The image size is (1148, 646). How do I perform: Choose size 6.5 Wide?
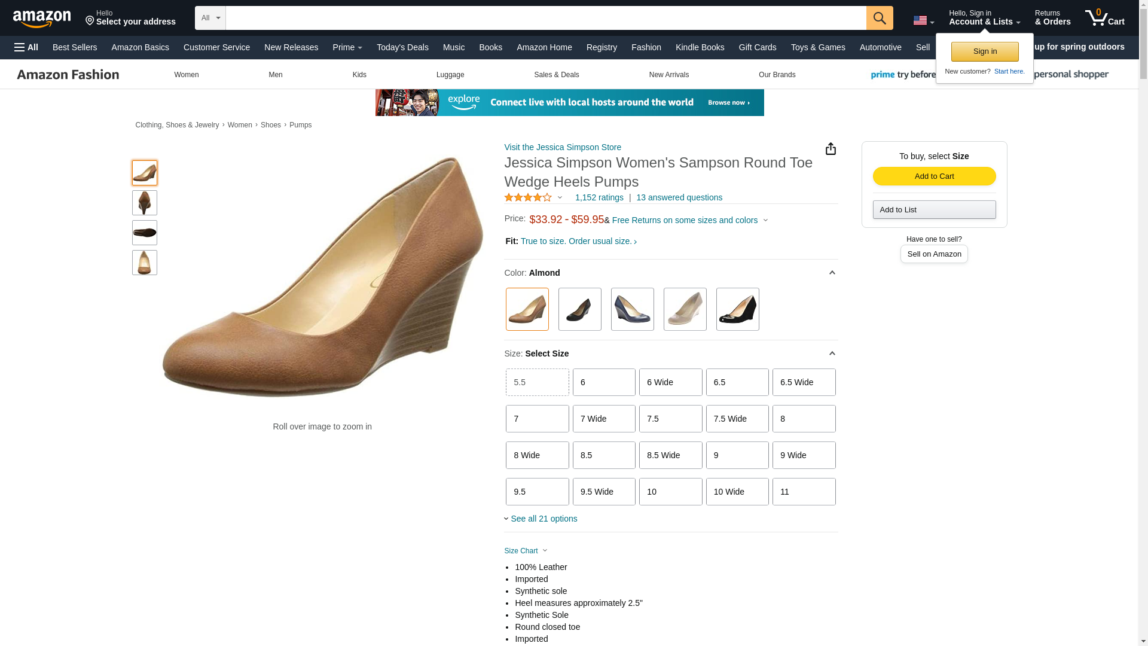[803, 382]
